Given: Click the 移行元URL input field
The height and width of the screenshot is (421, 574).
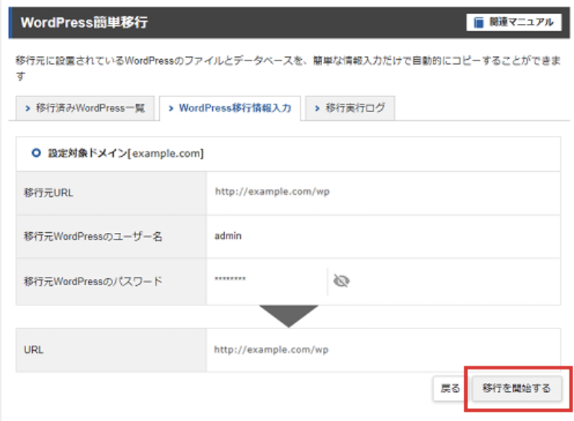Looking at the screenshot, I should click(383, 193).
